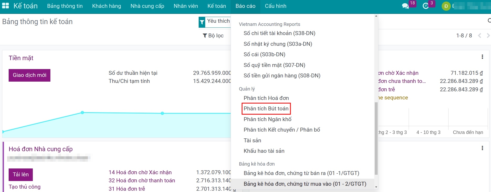
Task: Click the dropdown menu scrollbar thumb
Action: tap(376, 138)
